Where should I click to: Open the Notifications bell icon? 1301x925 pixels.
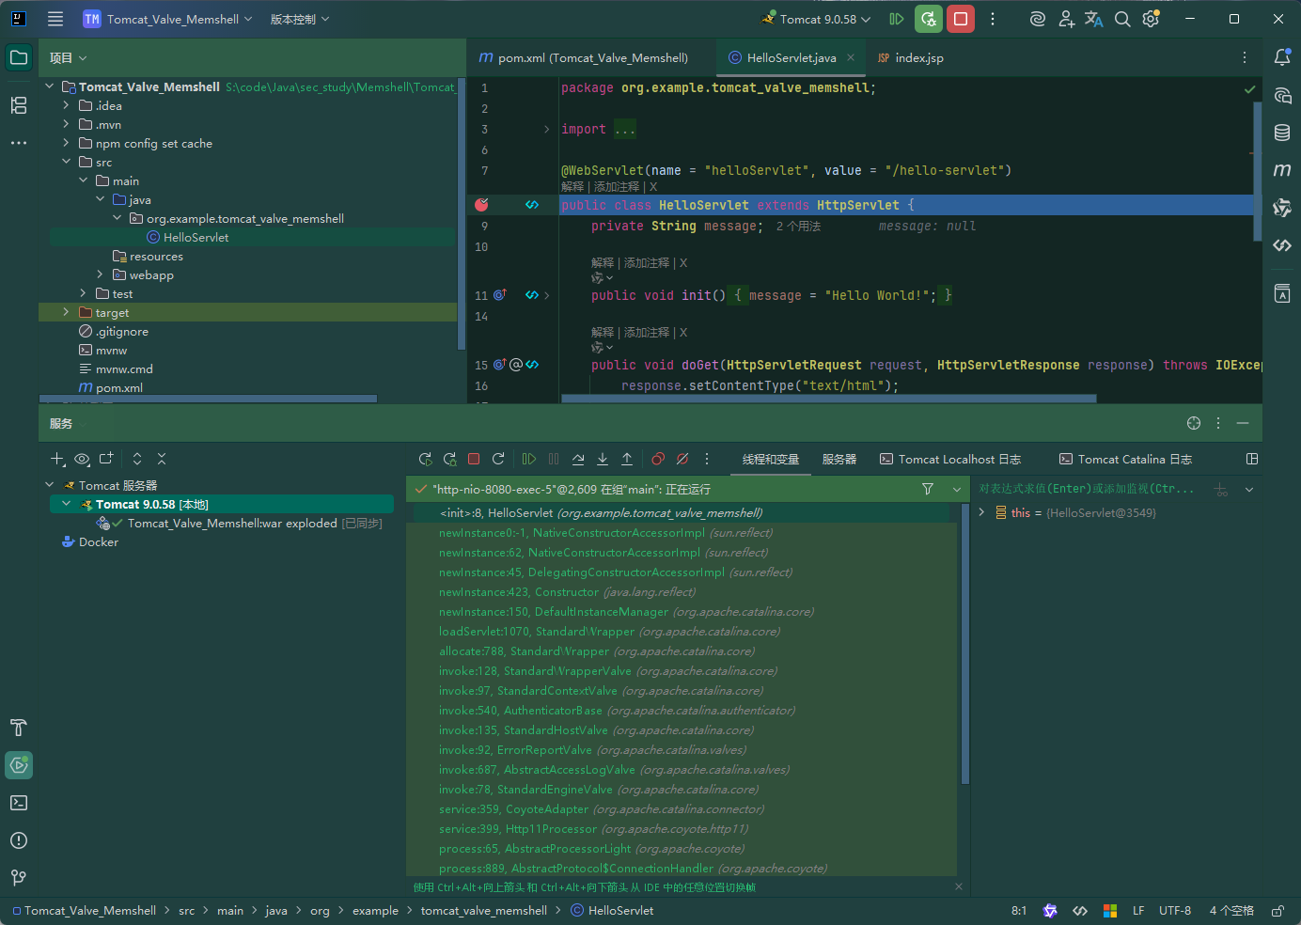tap(1282, 57)
